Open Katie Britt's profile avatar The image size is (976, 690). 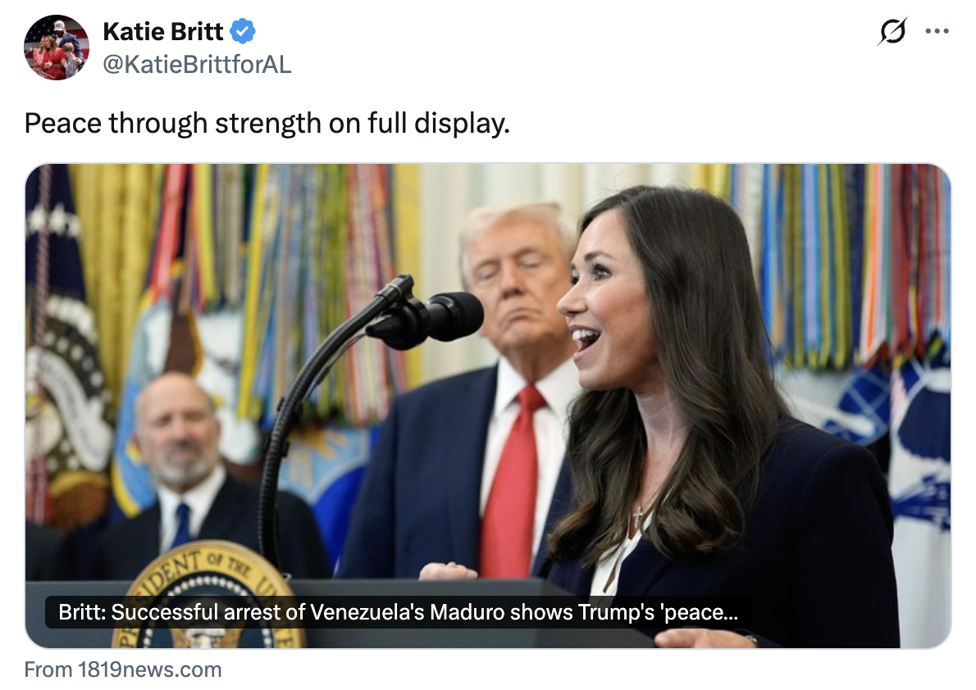click(57, 48)
